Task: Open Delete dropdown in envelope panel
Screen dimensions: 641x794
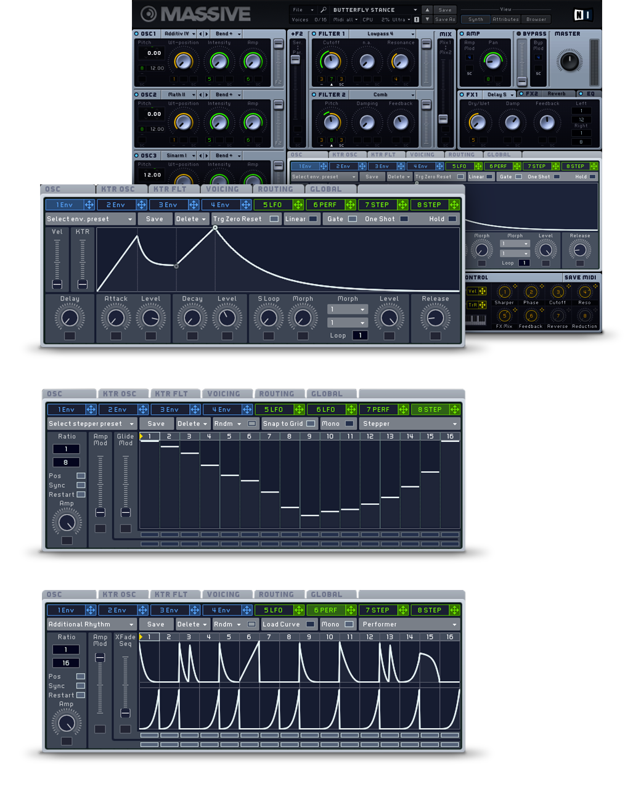Action: [x=191, y=219]
